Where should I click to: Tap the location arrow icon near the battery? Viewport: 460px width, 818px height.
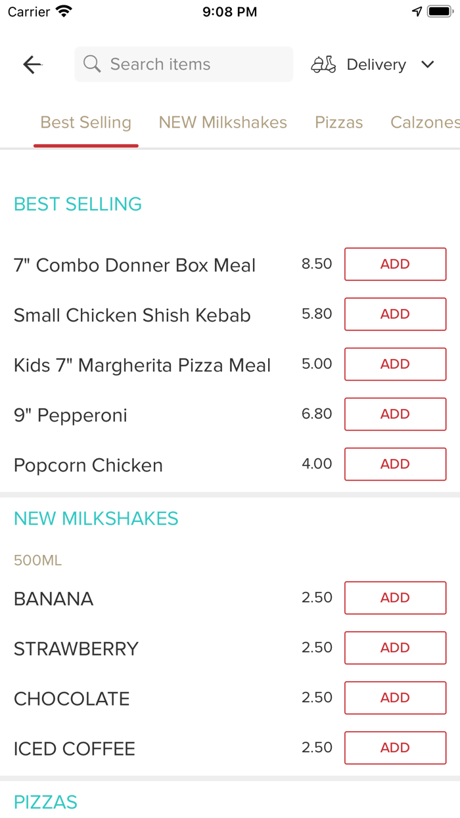point(417,11)
